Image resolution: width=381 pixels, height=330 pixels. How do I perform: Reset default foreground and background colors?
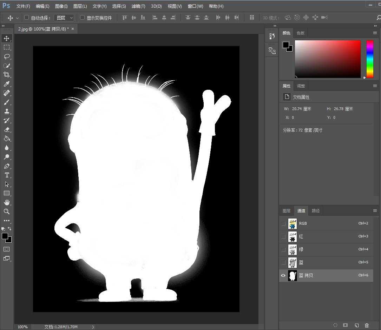[x=3, y=229]
